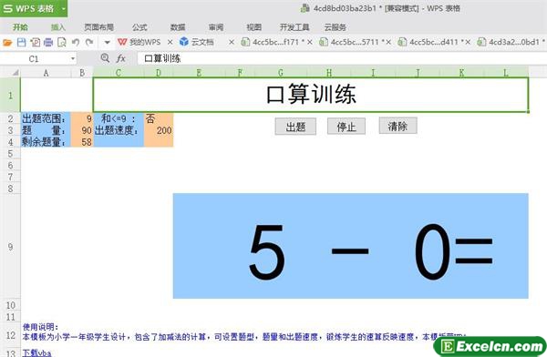The width and height of the screenshot is (547, 357).
Task: Switch to the 4cc5bc...5711 document tab
Action: click(351, 42)
